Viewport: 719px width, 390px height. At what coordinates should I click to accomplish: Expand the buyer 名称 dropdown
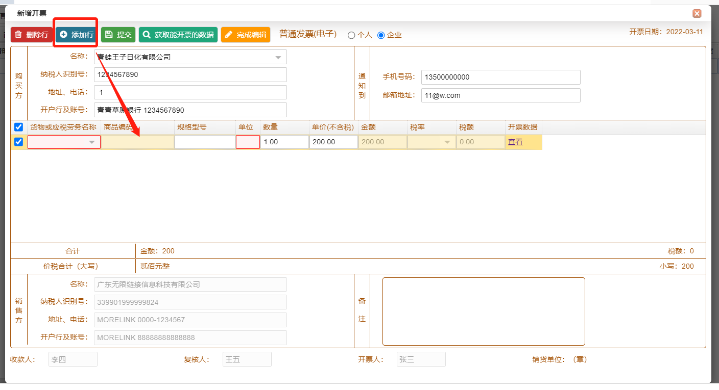pos(278,57)
